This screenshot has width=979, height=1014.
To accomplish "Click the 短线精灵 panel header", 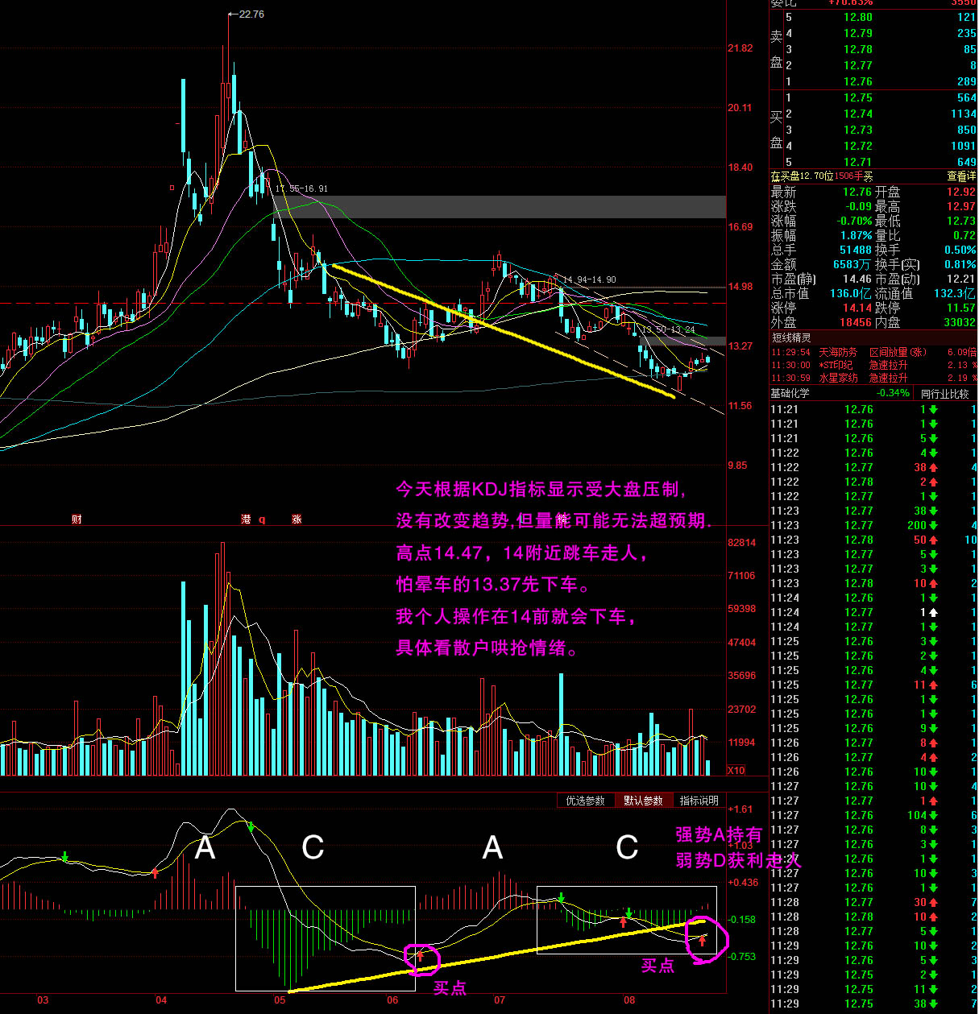I will (790, 337).
